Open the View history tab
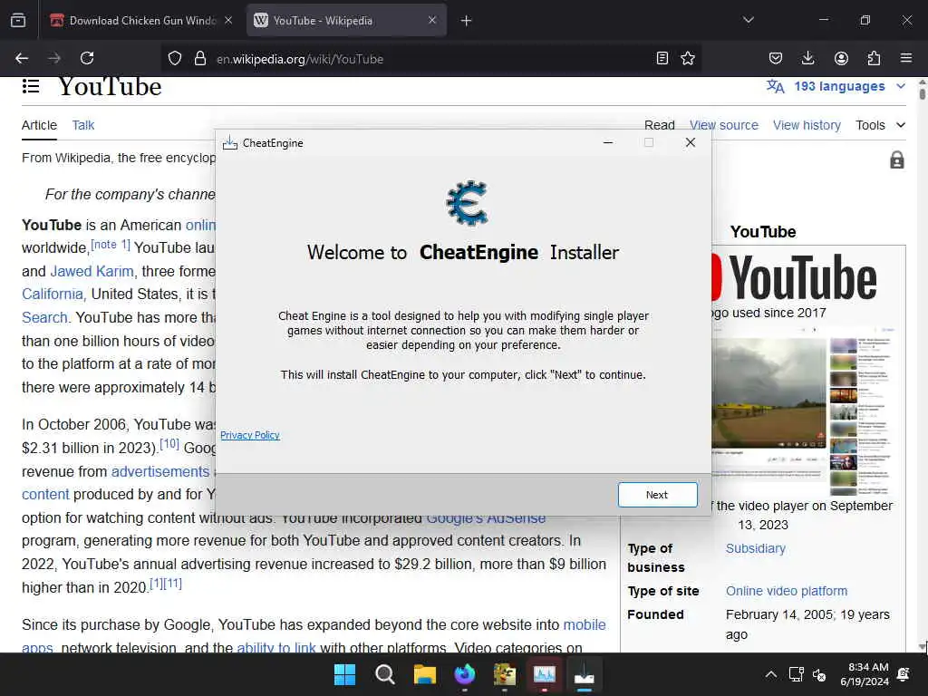928x696 pixels. (x=807, y=125)
